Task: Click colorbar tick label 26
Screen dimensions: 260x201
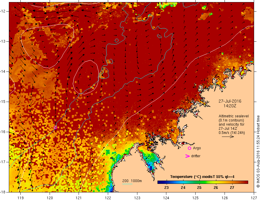Action: point(216,188)
